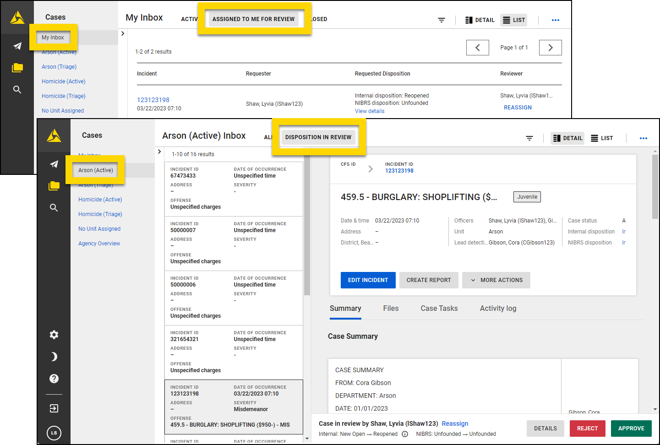Open the ellipsis more-options menu
Screen dimensions: 660x445
644,138
